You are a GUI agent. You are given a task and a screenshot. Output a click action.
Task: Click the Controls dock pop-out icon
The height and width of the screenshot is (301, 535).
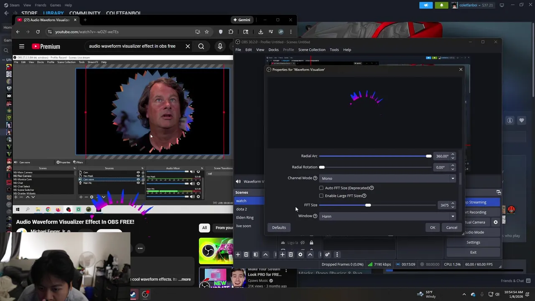pyautogui.click(x=499, y=192)
